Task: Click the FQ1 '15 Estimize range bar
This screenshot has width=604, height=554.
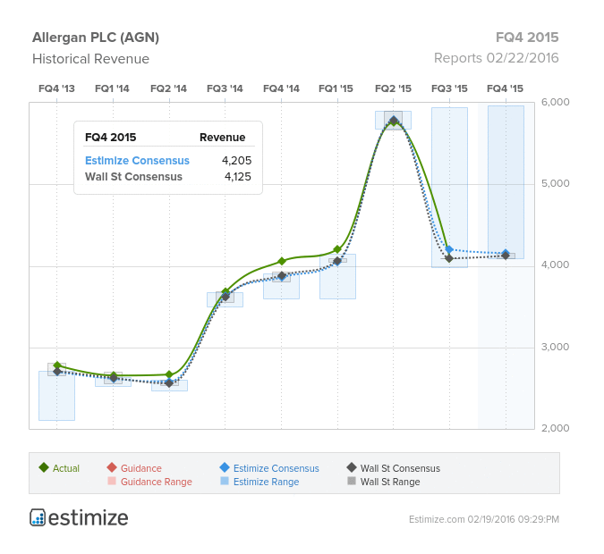Action: click(338, 277)
